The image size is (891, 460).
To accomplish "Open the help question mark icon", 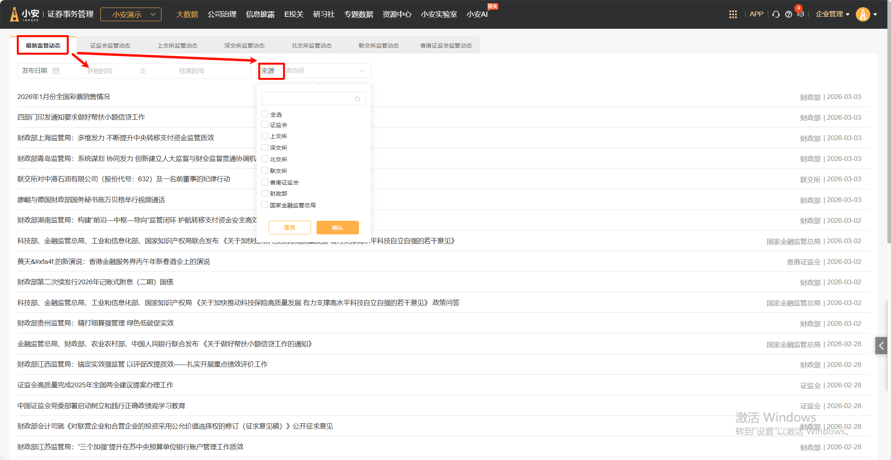I will (788, 14).
